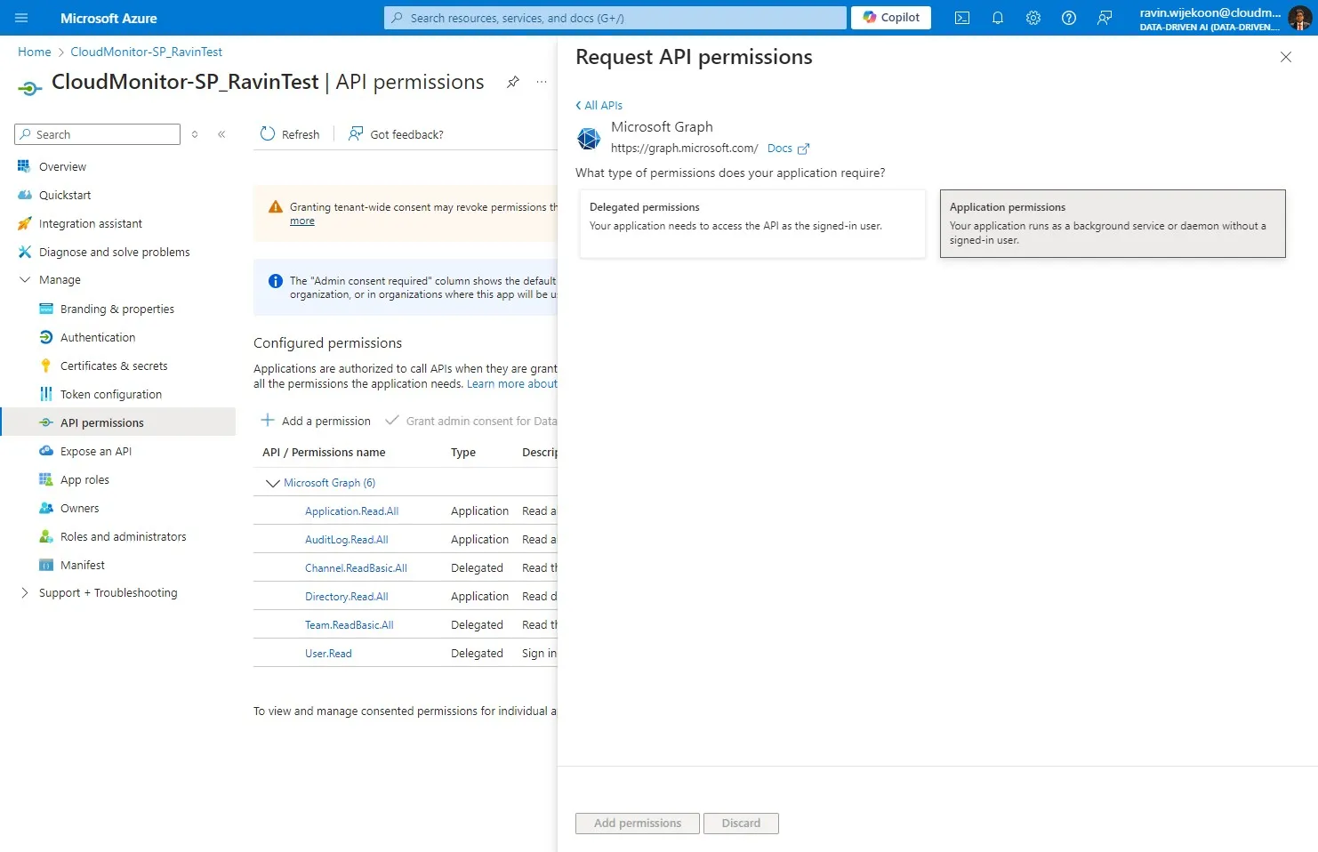Image resolution: width=1318 pixels, height=852 pixels.
Task: Choose Delegated permissions card
Action: click(x=752, y=223)
